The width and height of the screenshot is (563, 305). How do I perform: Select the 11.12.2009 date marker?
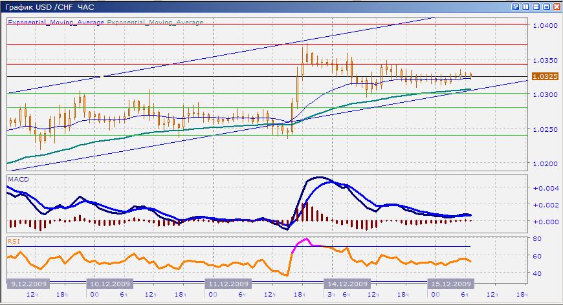click(x=228, y=284)
